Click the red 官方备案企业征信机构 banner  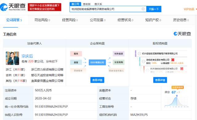(44, 7)
